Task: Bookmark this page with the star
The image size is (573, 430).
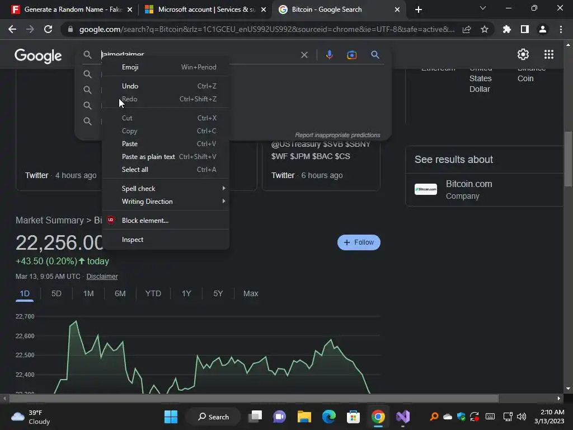Action: [x=484, y=29]
